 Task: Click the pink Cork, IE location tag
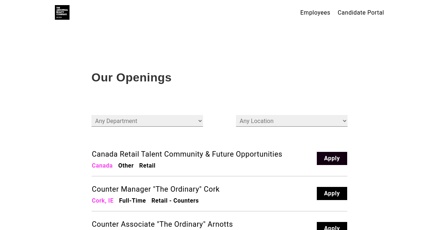(102, 201)
